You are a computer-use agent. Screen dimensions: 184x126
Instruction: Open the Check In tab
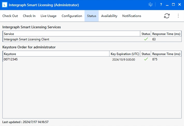[x=29, y=16]
